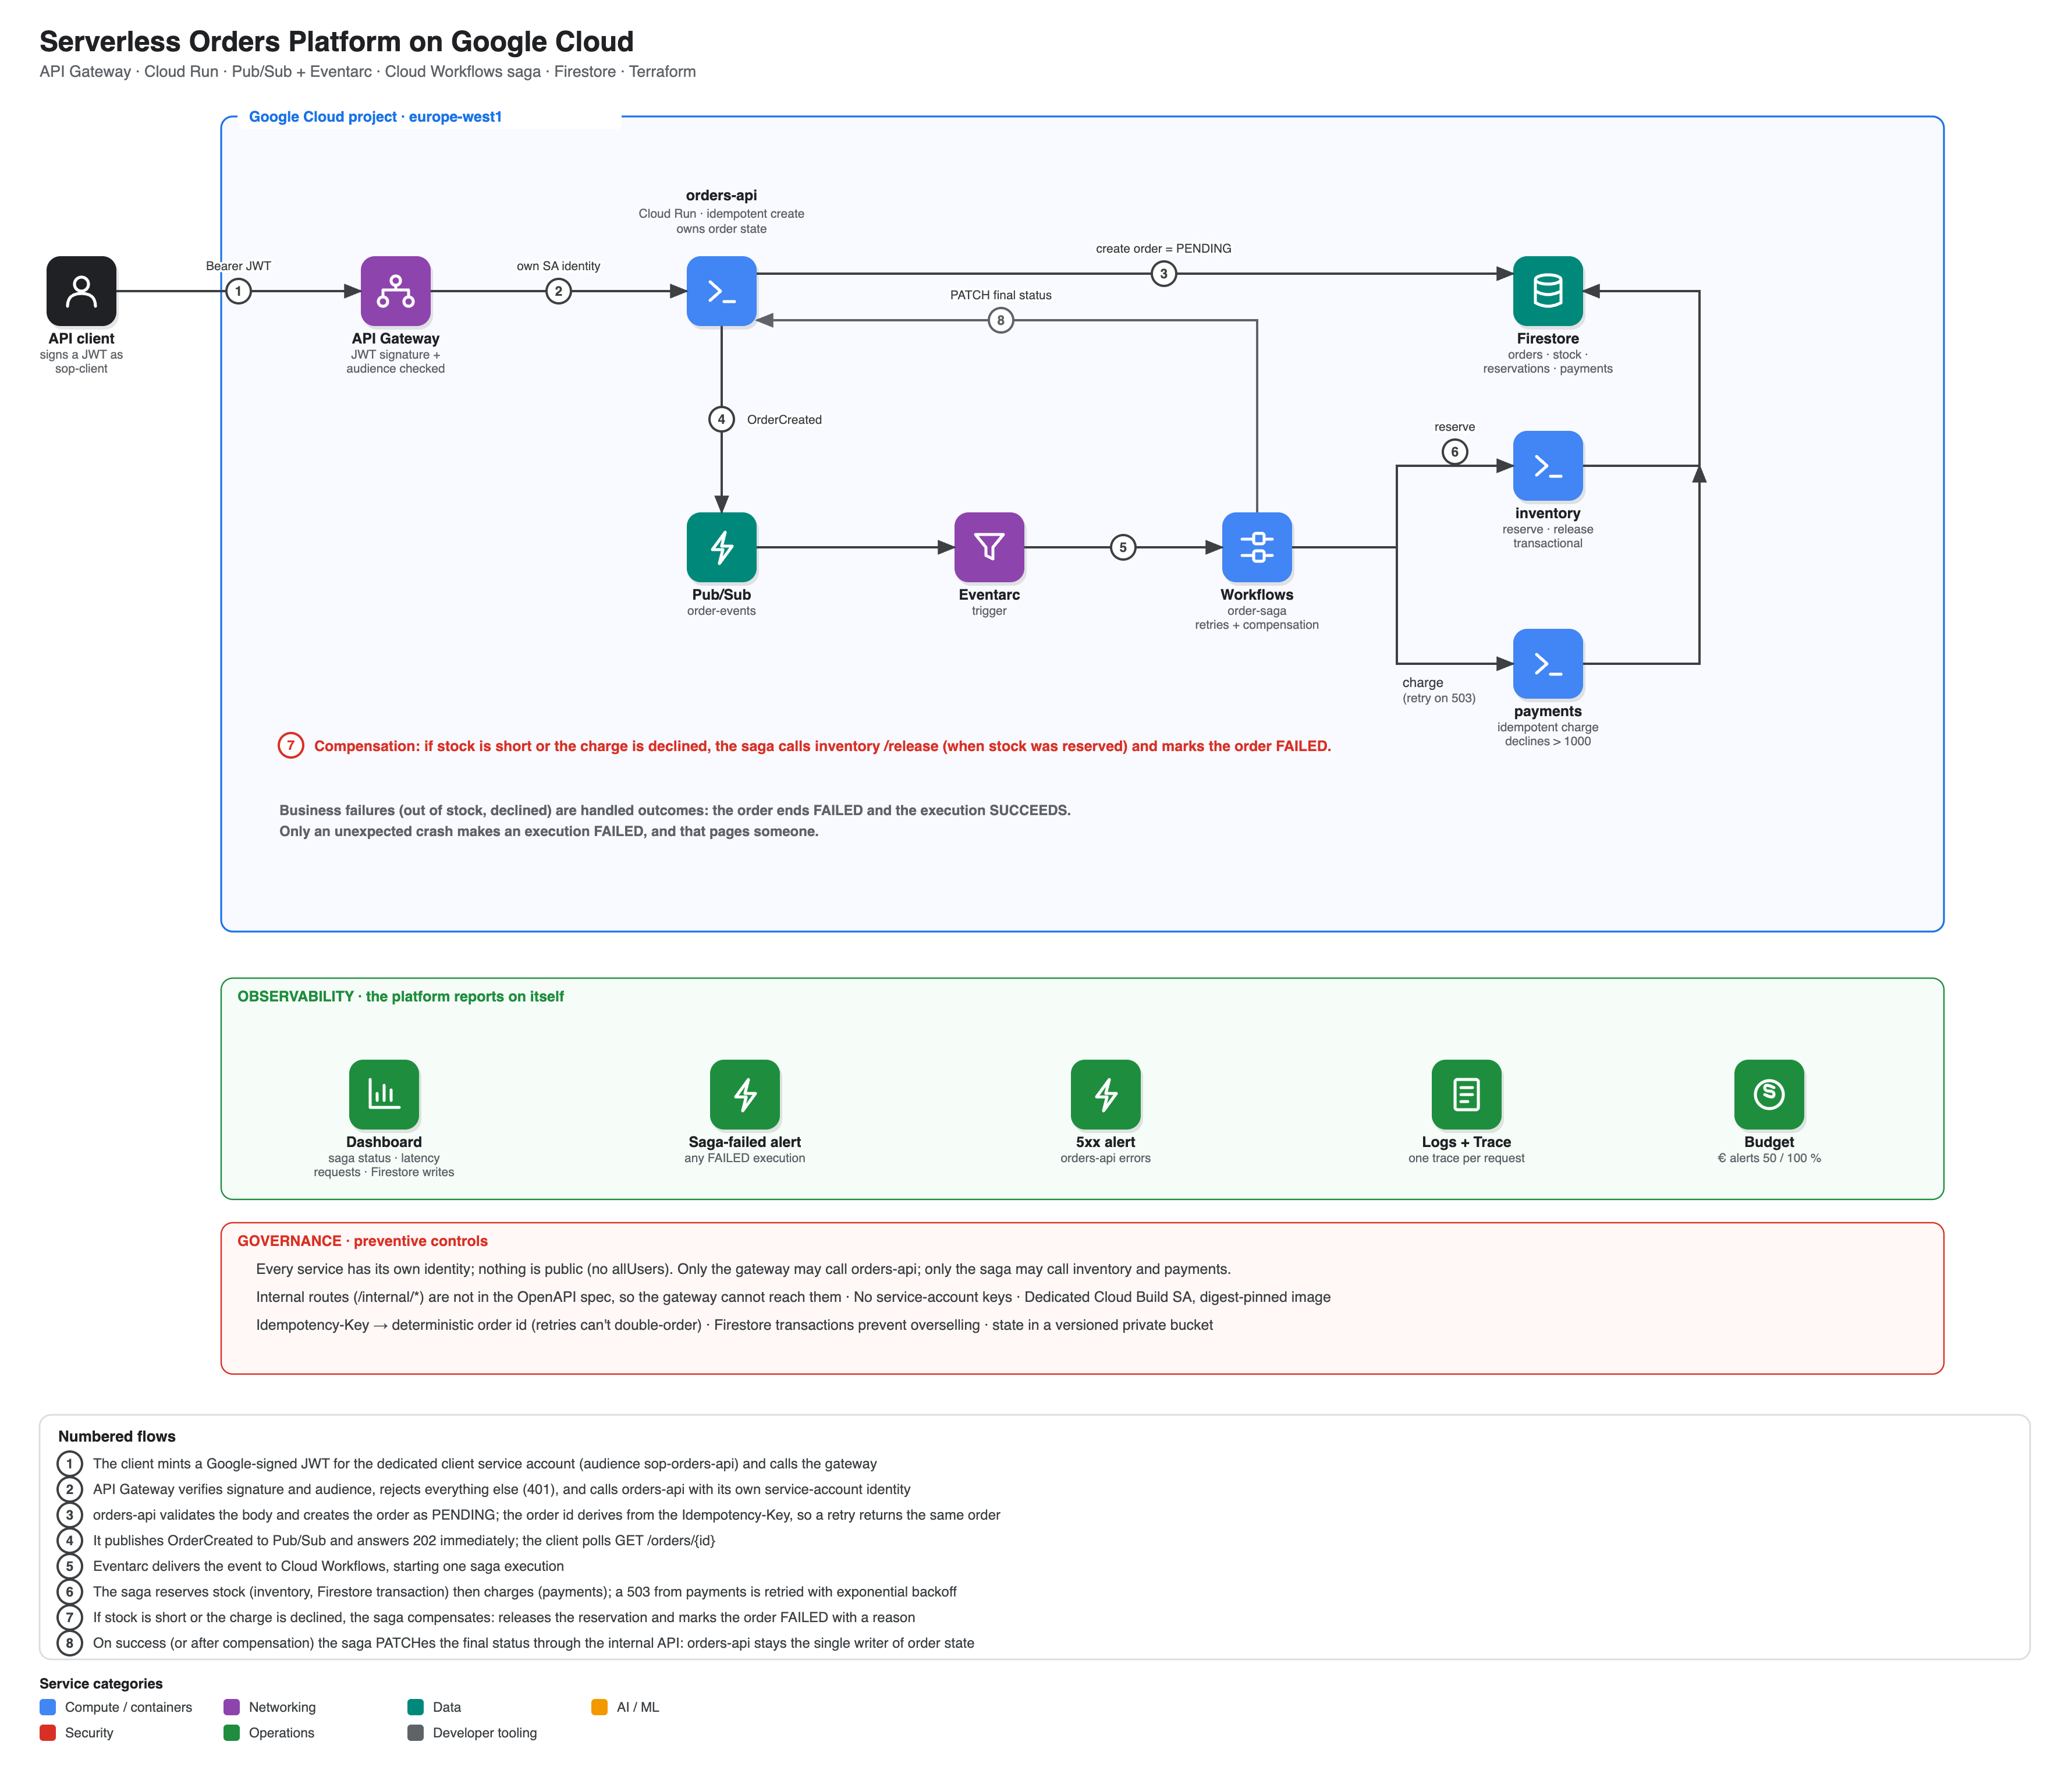
Task: Click numbered flow 1 circle in the list
Action: pos(69,1464)
